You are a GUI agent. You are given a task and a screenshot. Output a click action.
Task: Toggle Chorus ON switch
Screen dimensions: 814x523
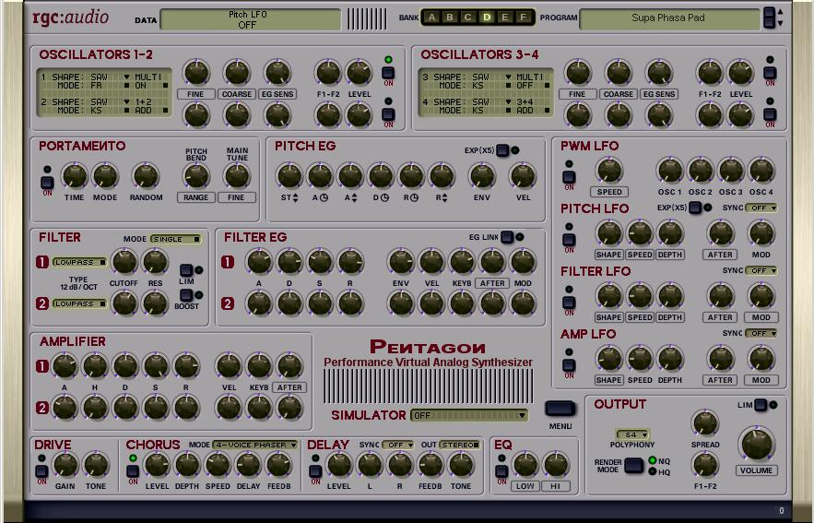tap(133, 471)
